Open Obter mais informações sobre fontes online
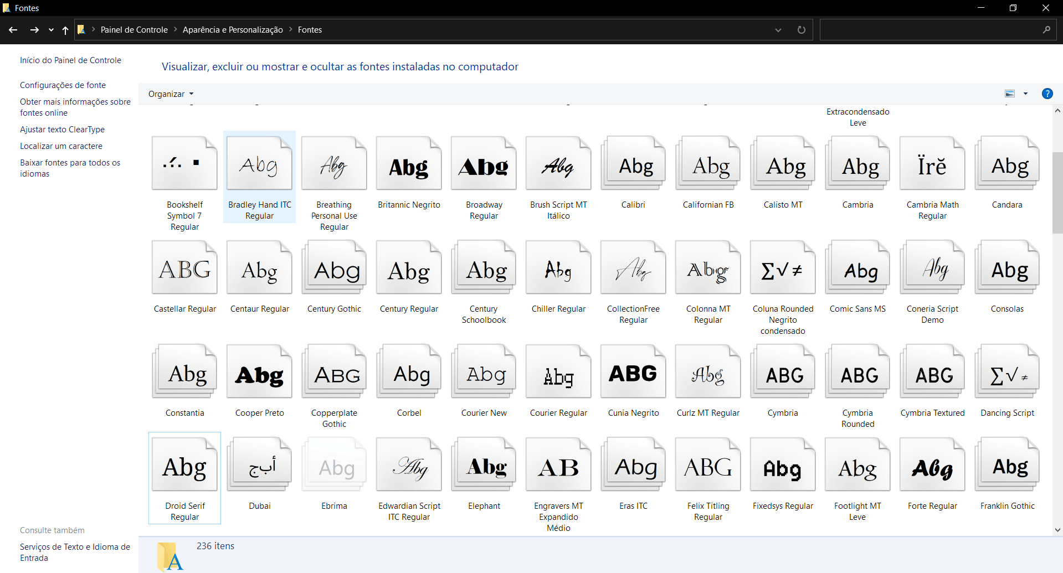 [75, 107]
